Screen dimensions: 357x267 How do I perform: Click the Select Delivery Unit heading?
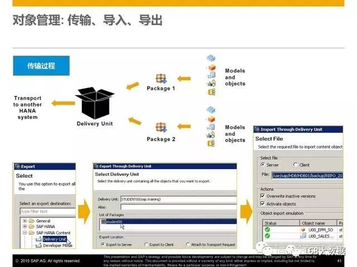(x=117, y=174)
